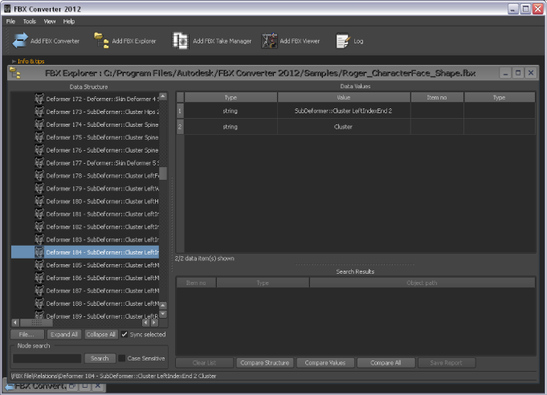547x395 pixels.
Task: Click the tree's vertical scrollbar thumb
Action: [163, 173]
